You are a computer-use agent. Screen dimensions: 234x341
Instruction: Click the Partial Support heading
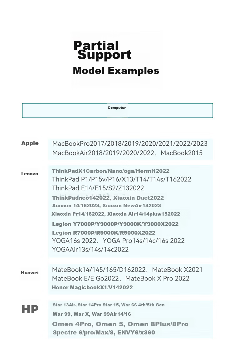102,50
